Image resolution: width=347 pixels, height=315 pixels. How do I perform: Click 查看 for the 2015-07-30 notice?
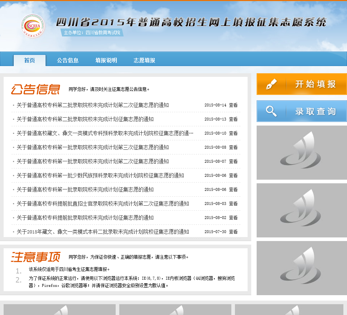(233, 232)
